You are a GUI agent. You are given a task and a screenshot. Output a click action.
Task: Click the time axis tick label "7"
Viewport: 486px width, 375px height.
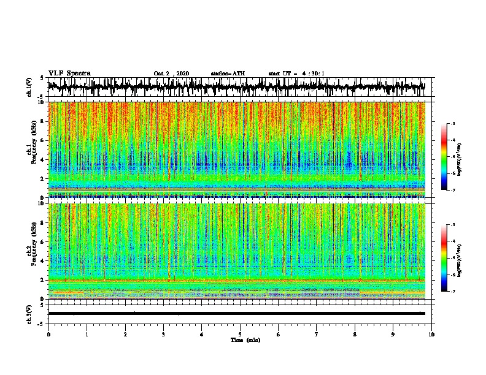tap(317, 335)
